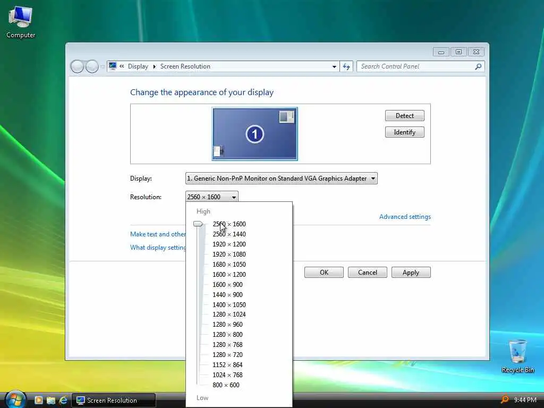This screenshot has width=544, height=408.
Task: Click Display in the breadcrumb path
Action: coord(138,66)
